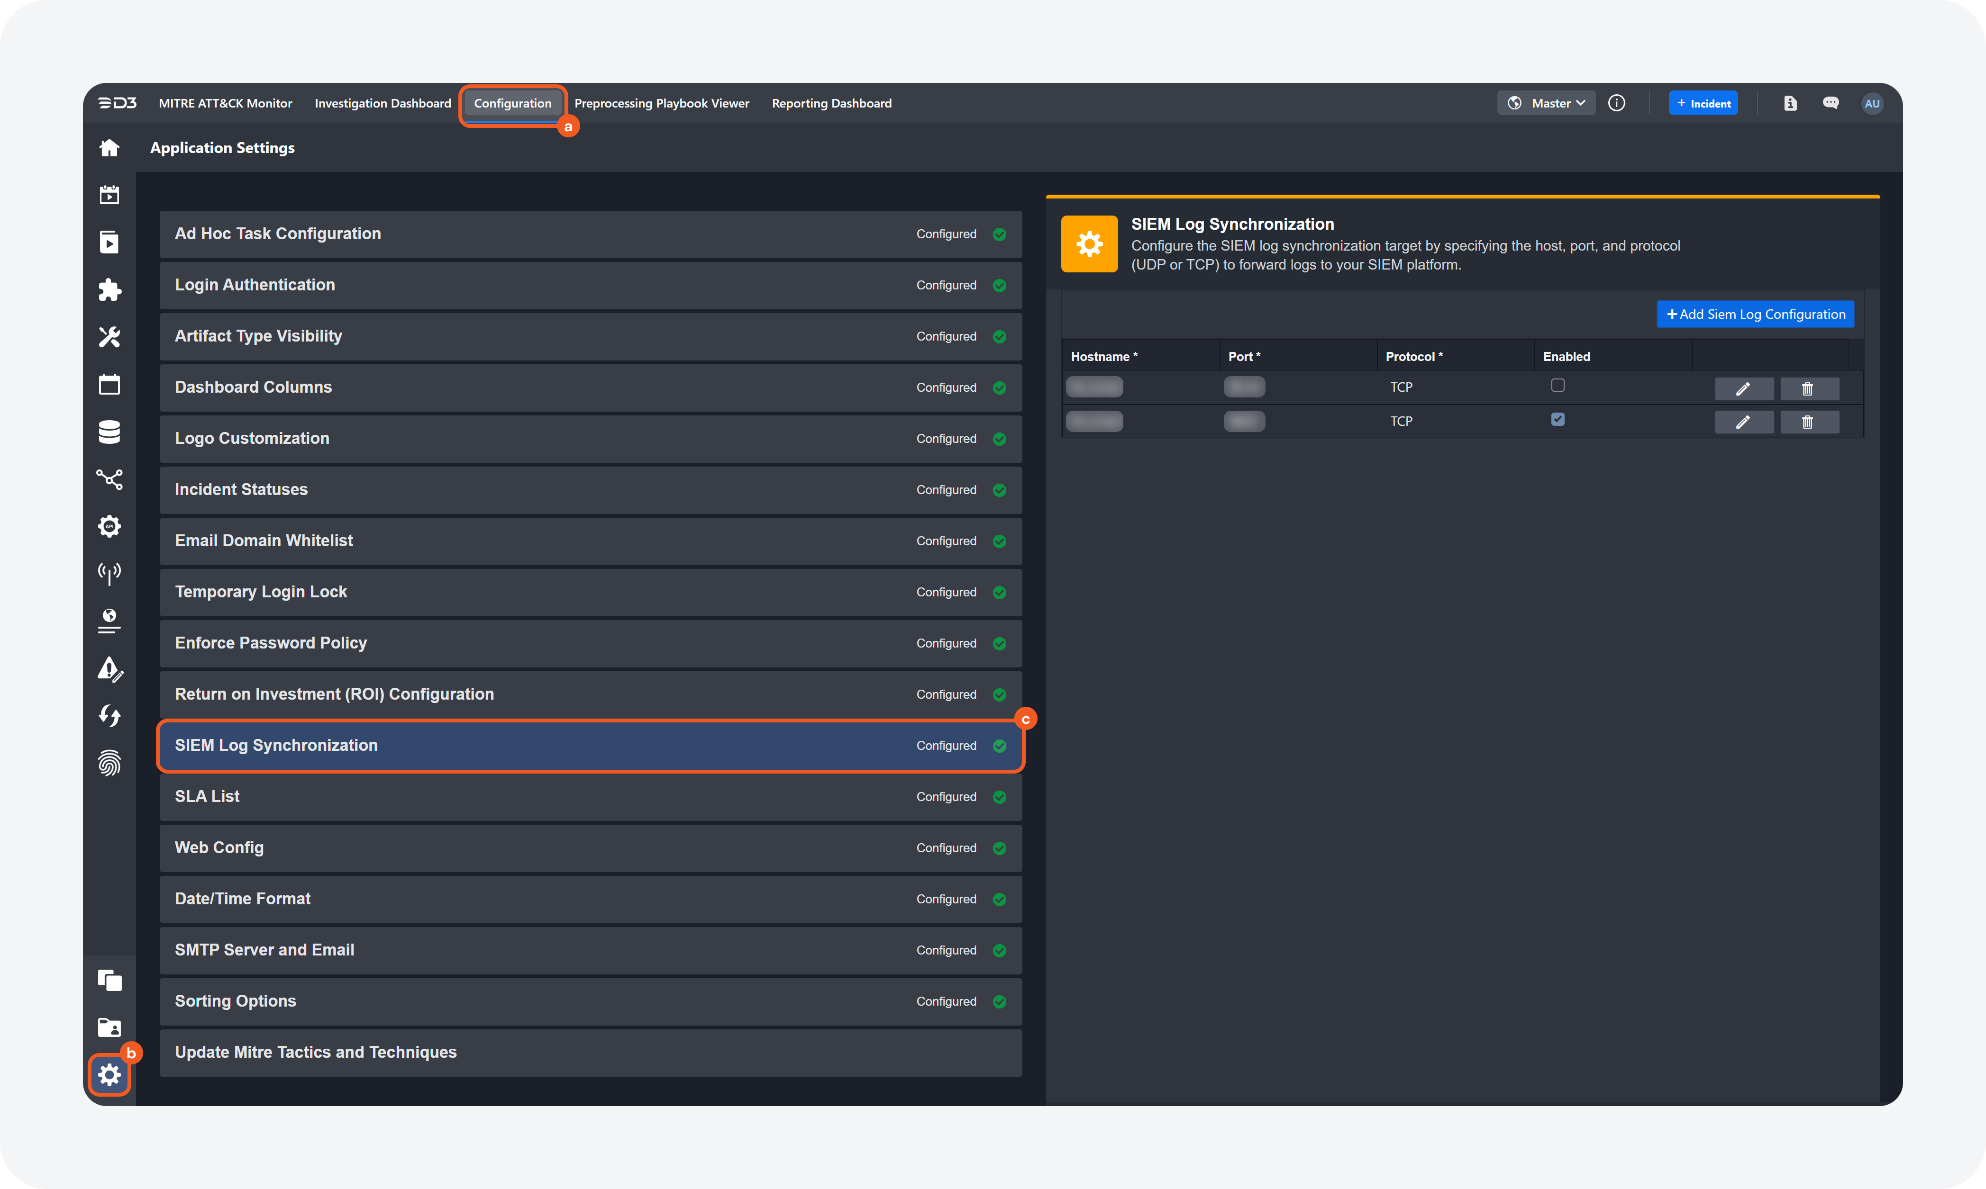Open the fingerprint icon in sidebar
This screenshot has height=1189, width=1986.
click(x=109, y=763)
